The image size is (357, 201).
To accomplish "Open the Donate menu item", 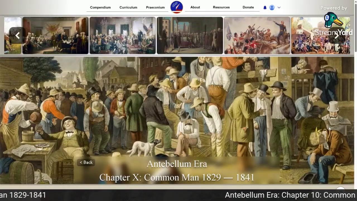I will (248, 7).
